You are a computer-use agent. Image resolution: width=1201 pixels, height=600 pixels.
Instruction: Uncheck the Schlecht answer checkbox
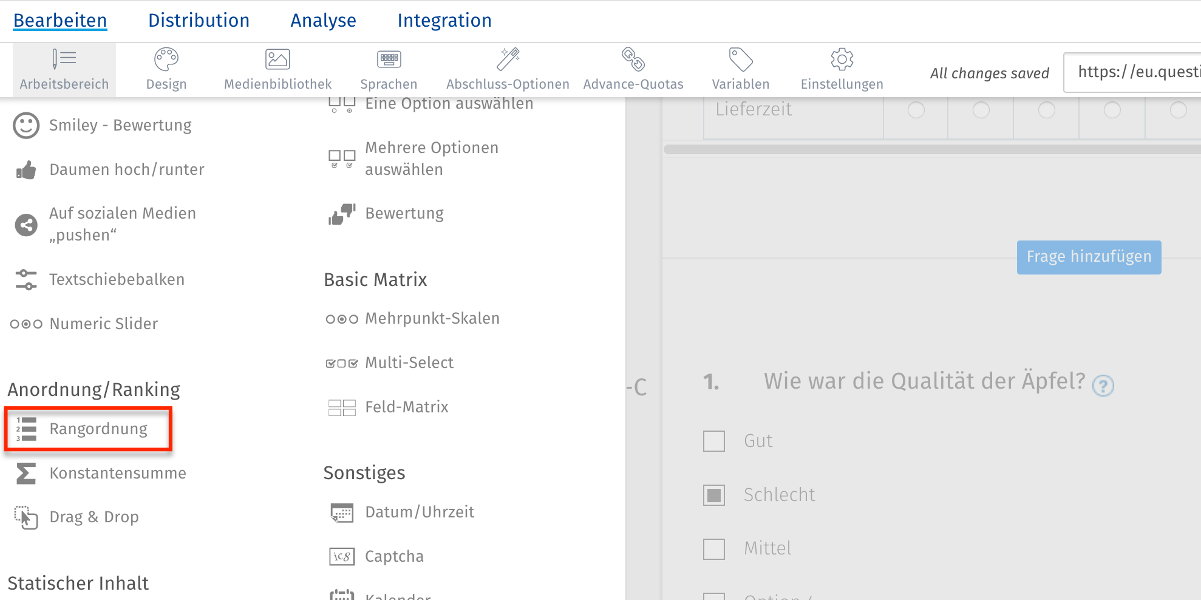713,494
